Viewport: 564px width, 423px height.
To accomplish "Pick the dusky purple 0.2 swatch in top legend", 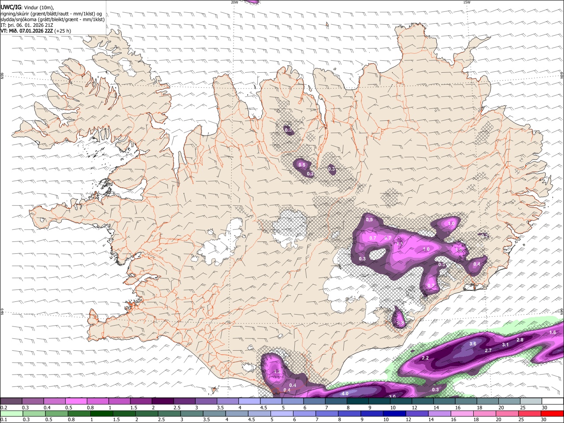I will point(11,401).
